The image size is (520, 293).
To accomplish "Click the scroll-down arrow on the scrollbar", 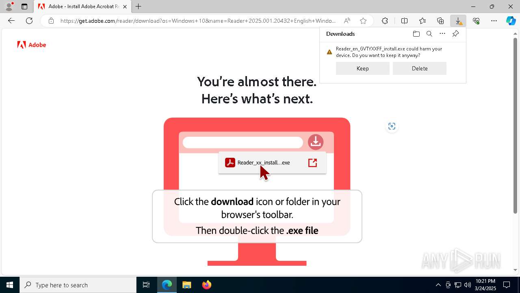I will [x=516, y=270].
